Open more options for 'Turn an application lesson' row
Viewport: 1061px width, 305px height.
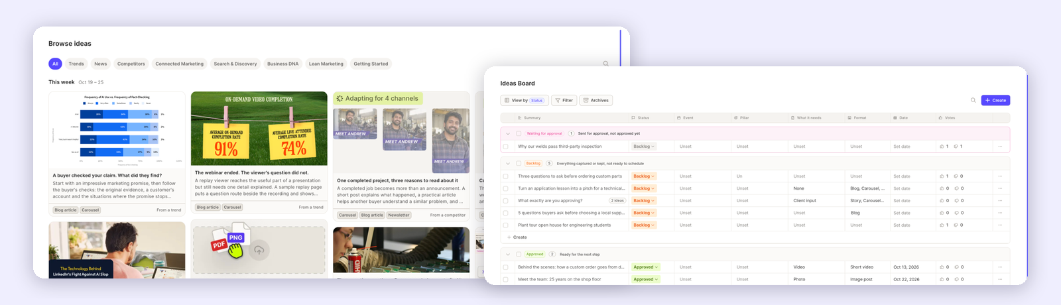coord(1000,188)
